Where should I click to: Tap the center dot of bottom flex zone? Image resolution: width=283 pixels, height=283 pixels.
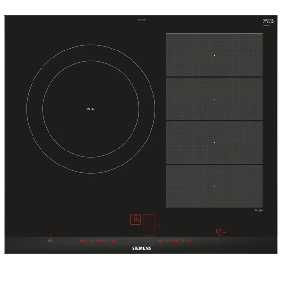tap(214, 186)
